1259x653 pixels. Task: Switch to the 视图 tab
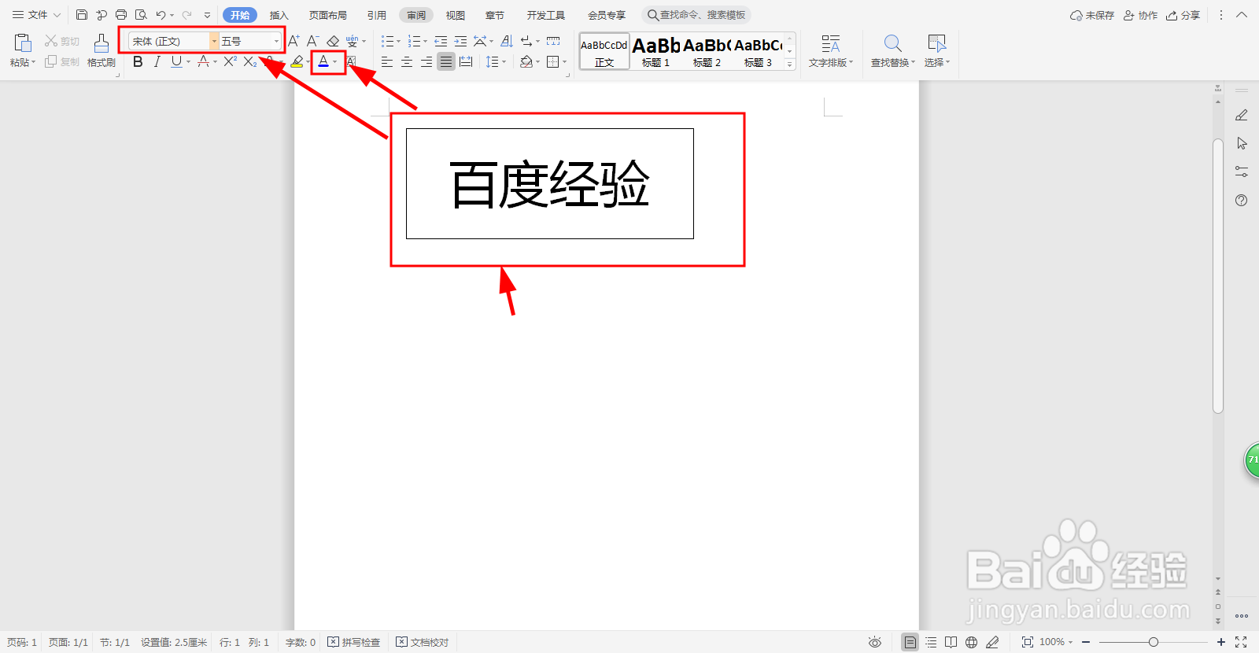click(455, 15)
